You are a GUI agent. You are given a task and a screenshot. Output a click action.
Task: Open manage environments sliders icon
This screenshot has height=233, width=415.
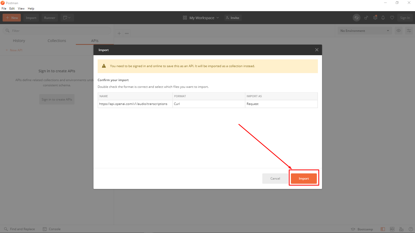[409, 31]
